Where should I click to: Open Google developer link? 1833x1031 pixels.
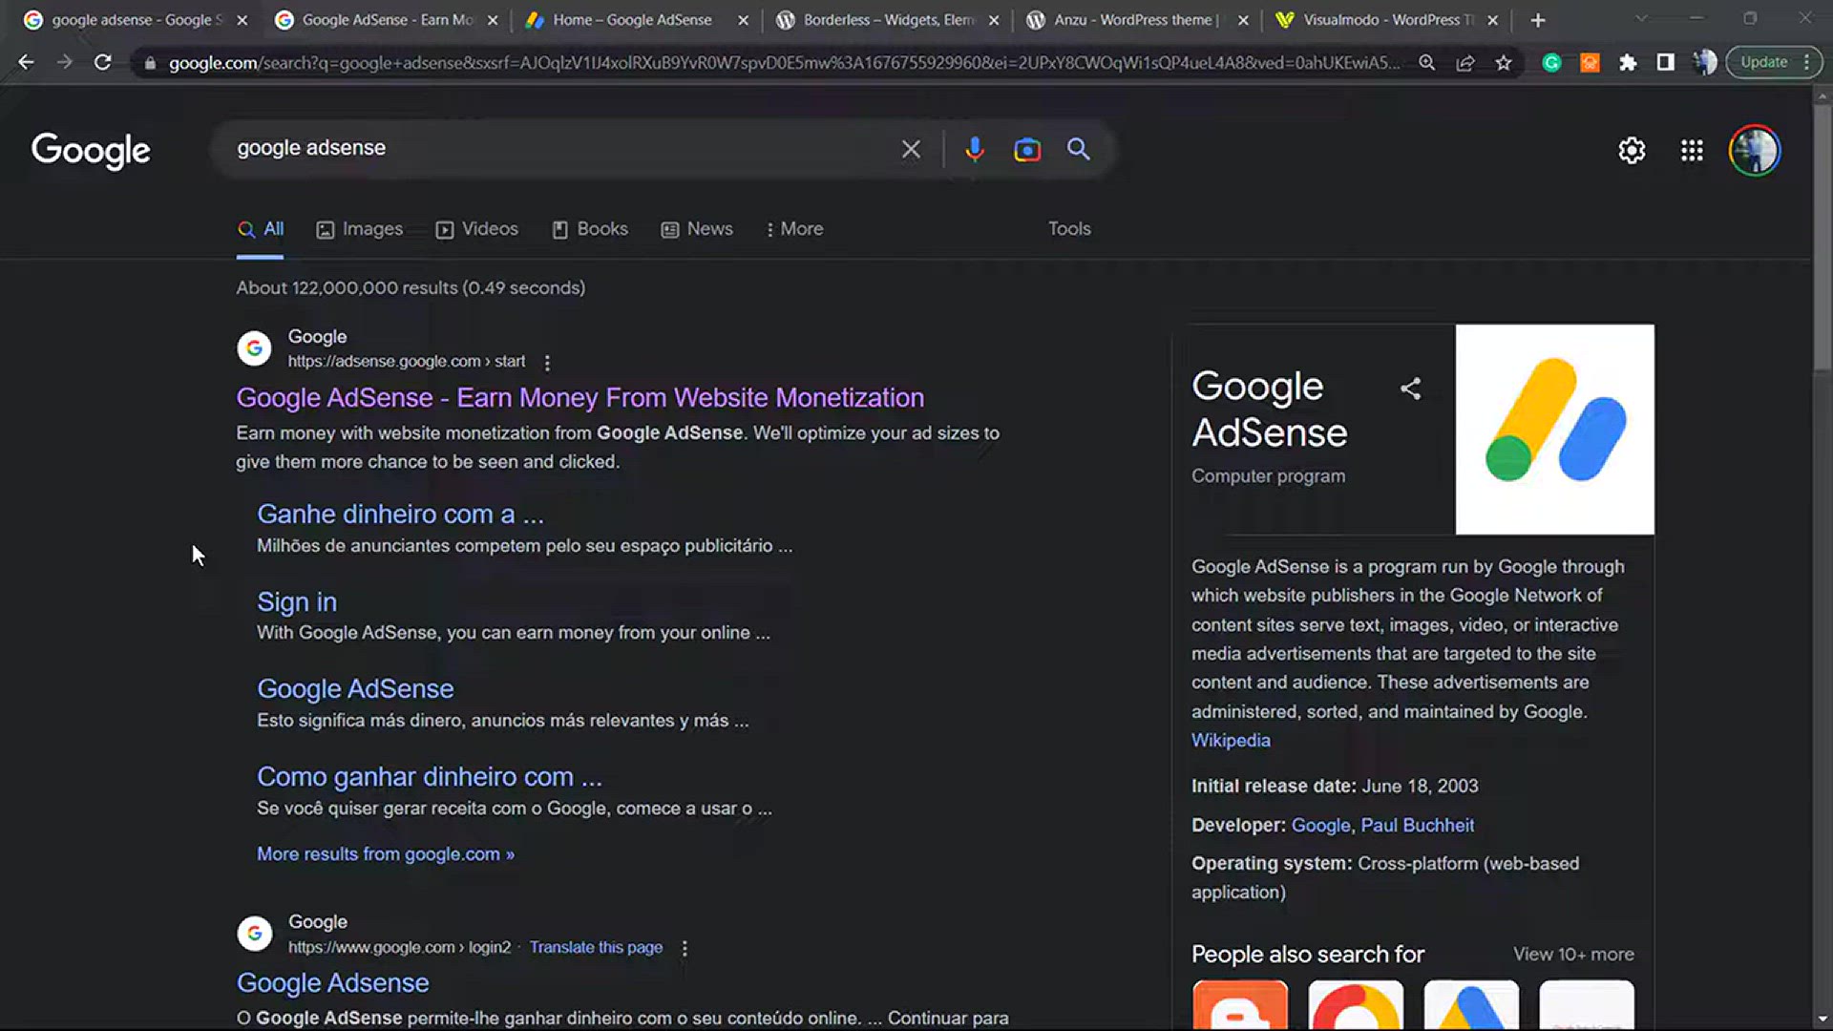click(1320, 826)
